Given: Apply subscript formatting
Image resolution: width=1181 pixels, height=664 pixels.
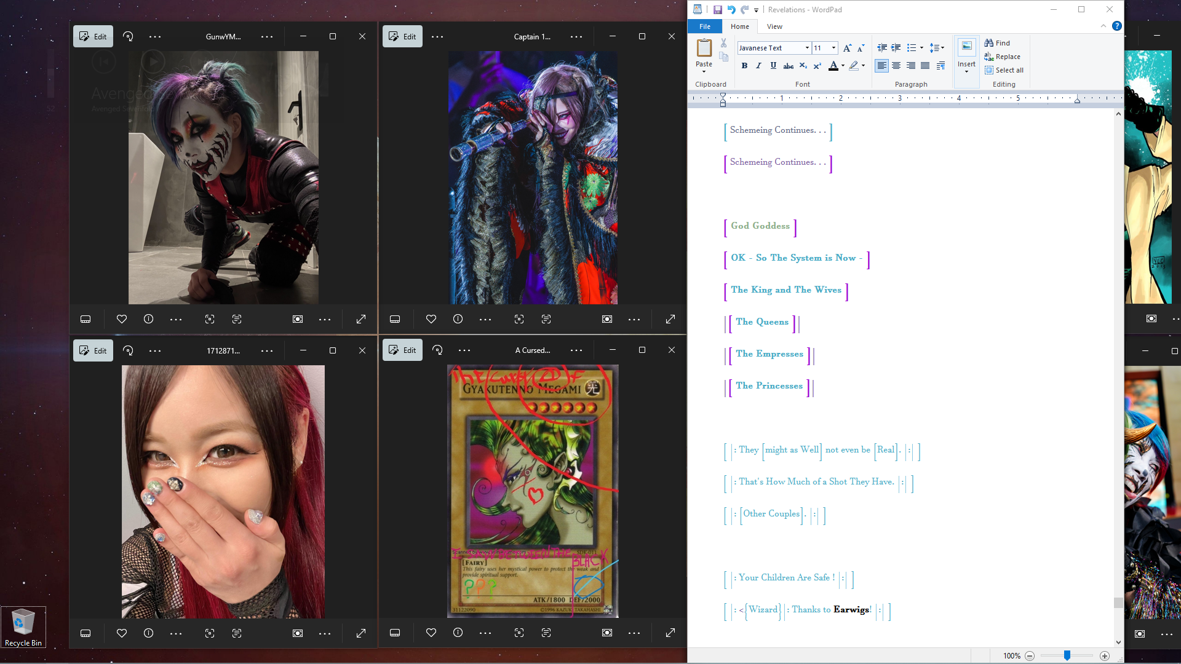Looking at the screenshot, I should 803,66.
